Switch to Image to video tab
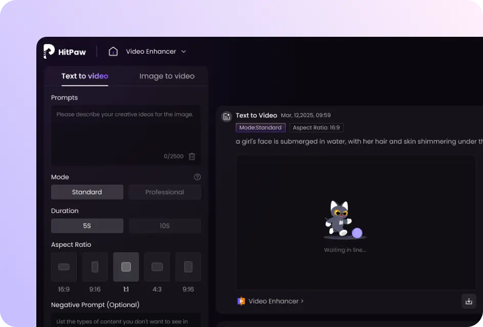 pos(167,76)
